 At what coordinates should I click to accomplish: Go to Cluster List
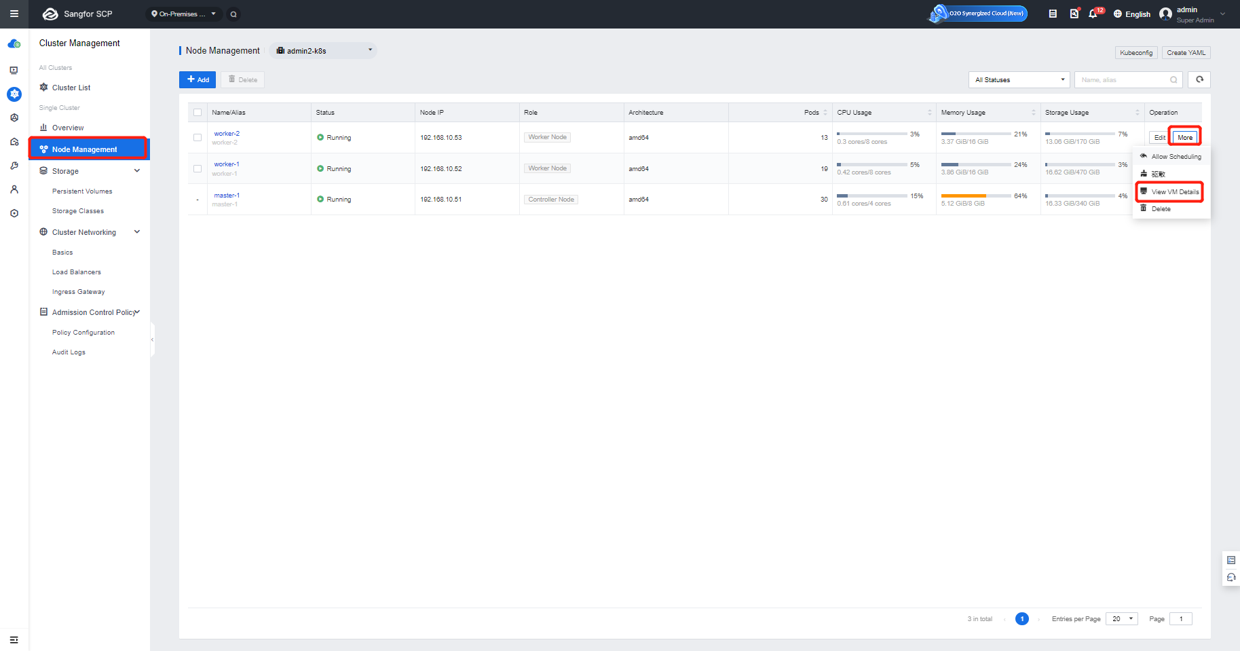[71, 88]
